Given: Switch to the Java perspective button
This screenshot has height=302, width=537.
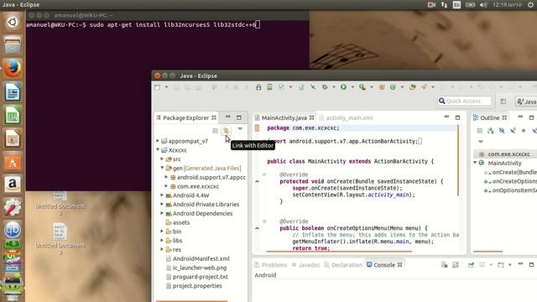Looking at the screenshot, I should [526, 102].
